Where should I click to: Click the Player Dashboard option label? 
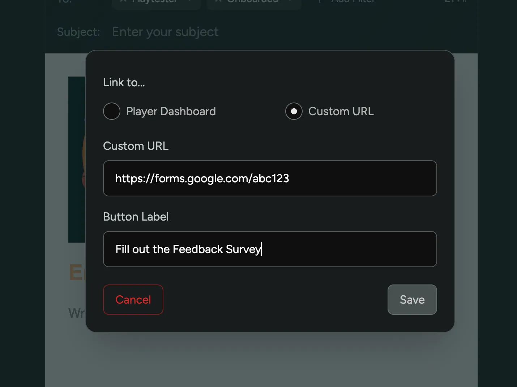click(x=171, y=111)
